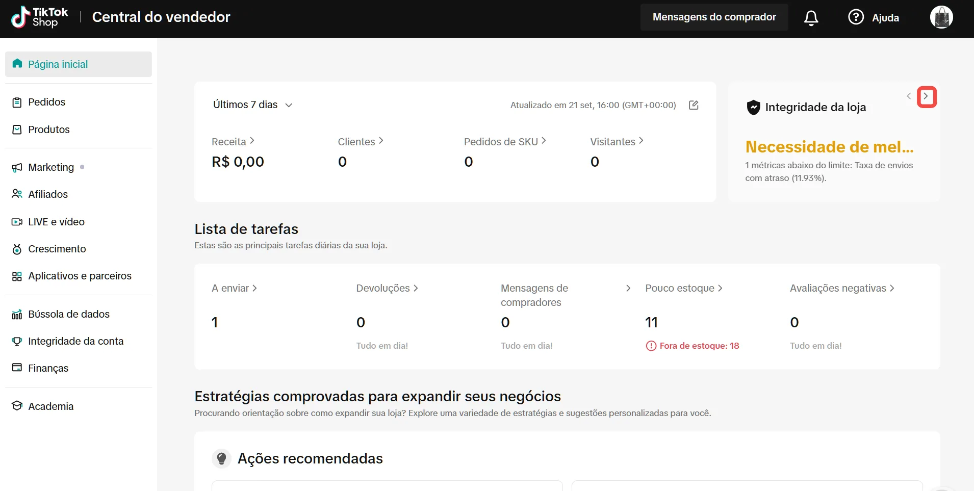Viewport: 974px width, 491px height.
Task: Click the edit metrics pencil icon
Action: pyautogui.click(x=694, y=105)
